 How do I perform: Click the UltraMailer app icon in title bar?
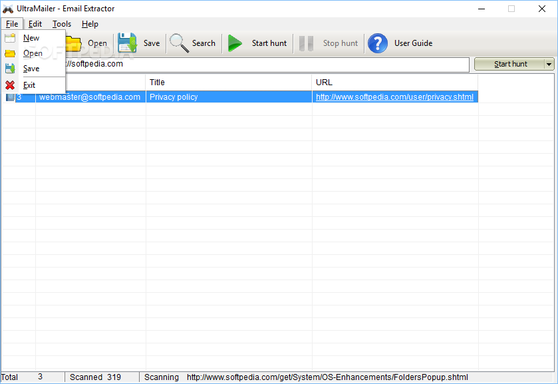coord(8,9)
